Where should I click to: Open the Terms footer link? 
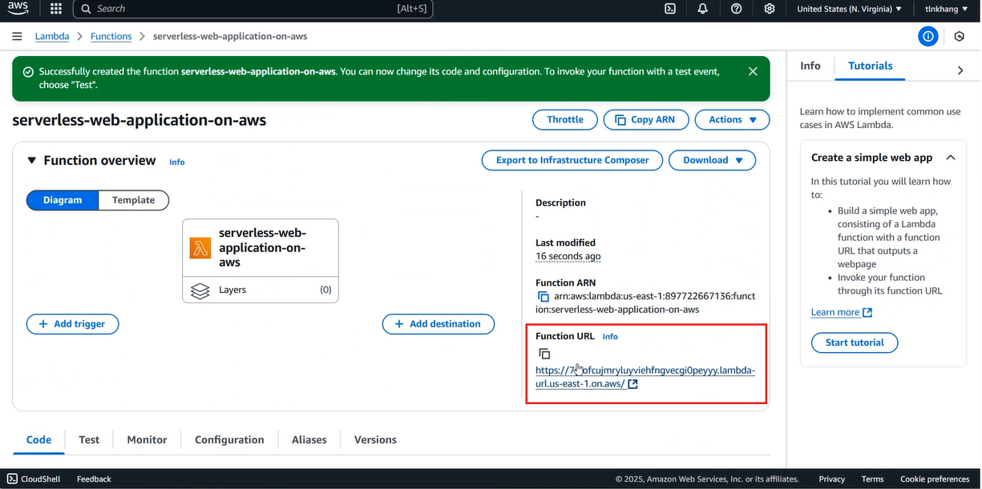pos(872,479)
